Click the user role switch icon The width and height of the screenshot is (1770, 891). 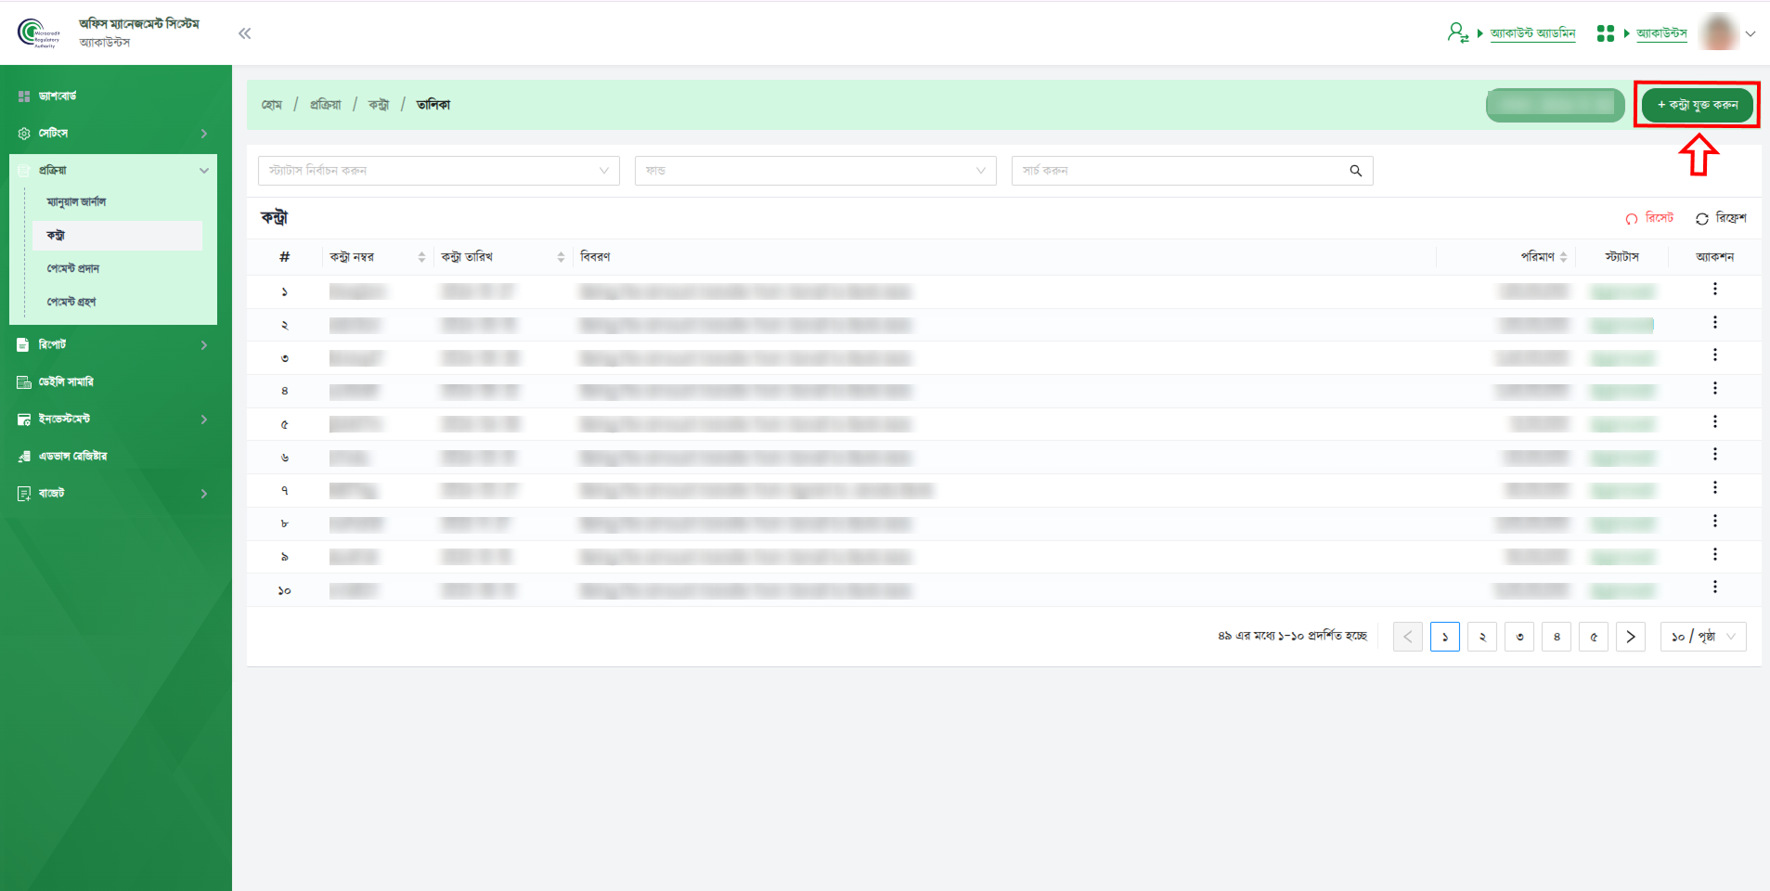[1457, 33]
